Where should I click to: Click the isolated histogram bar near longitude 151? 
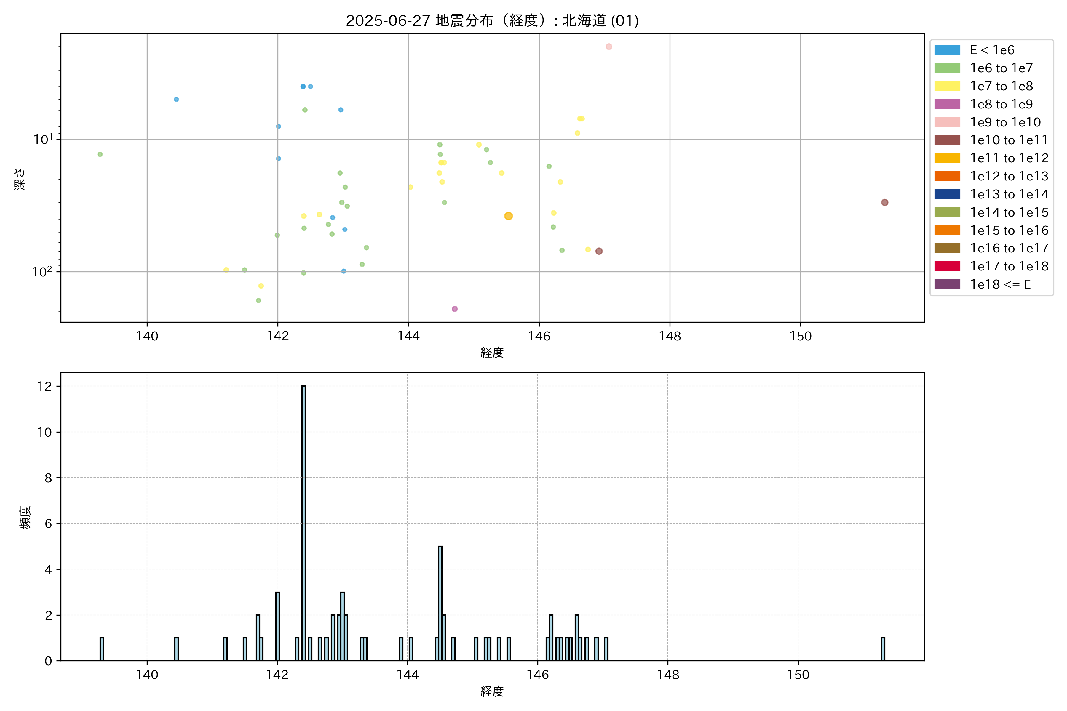[883, 649]
